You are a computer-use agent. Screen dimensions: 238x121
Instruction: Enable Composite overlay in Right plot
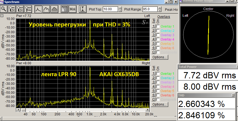[x=158, y=99]
